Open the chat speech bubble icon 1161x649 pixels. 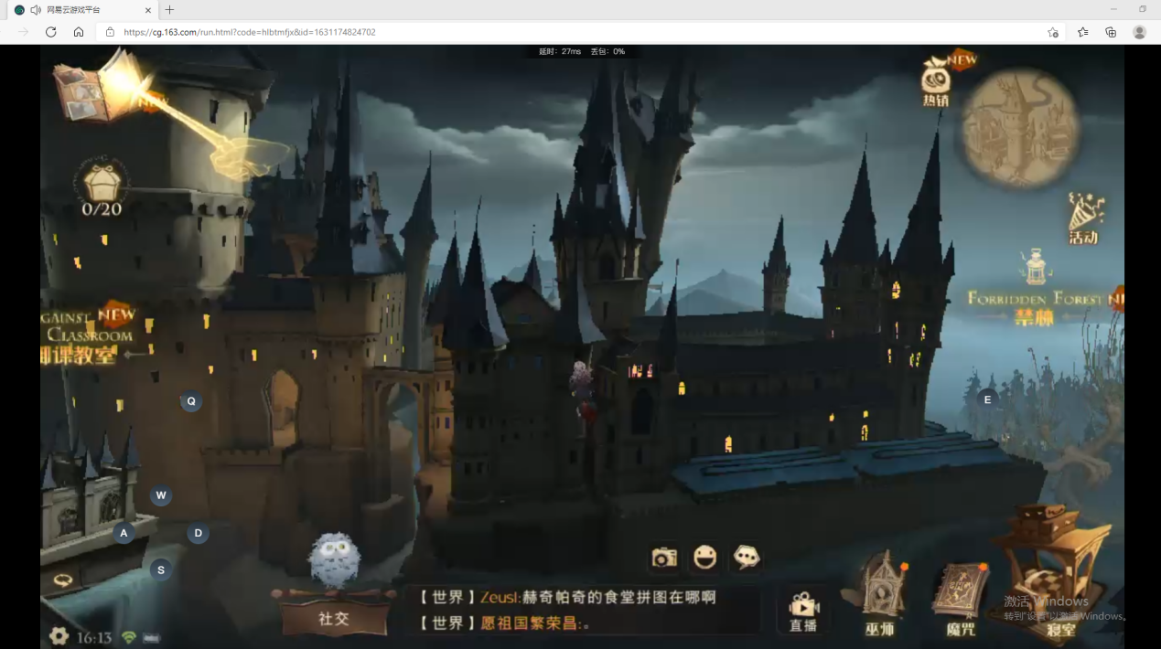(x=747, y=557)
